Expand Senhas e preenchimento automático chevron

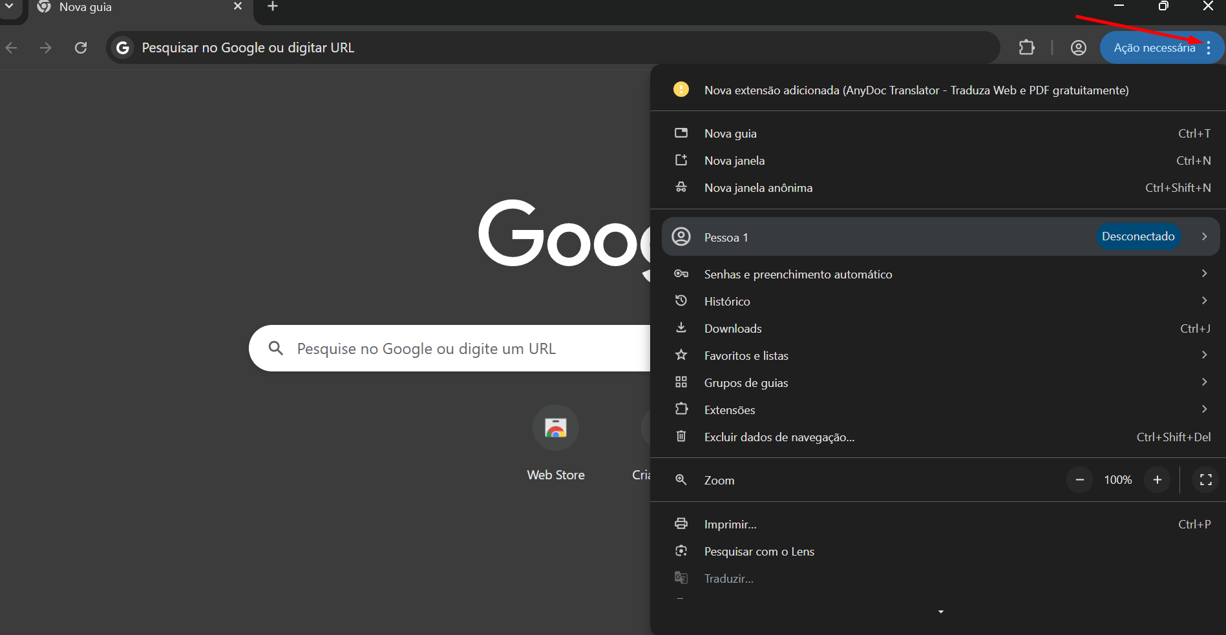tap(1204, 273)
